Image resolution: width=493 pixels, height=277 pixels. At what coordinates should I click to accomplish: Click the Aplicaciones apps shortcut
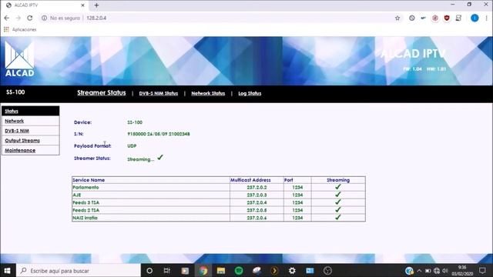pyautogui.click(x=20, y=29)
